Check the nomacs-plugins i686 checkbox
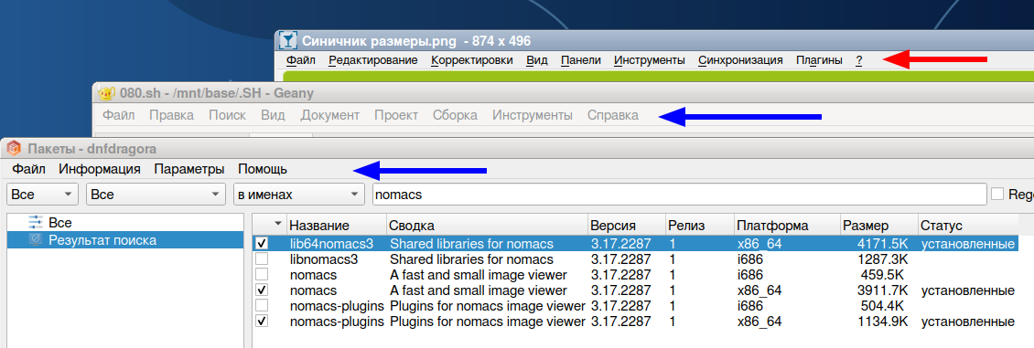The height and width of the screenshot is (348, 1034). click(262, 306)
